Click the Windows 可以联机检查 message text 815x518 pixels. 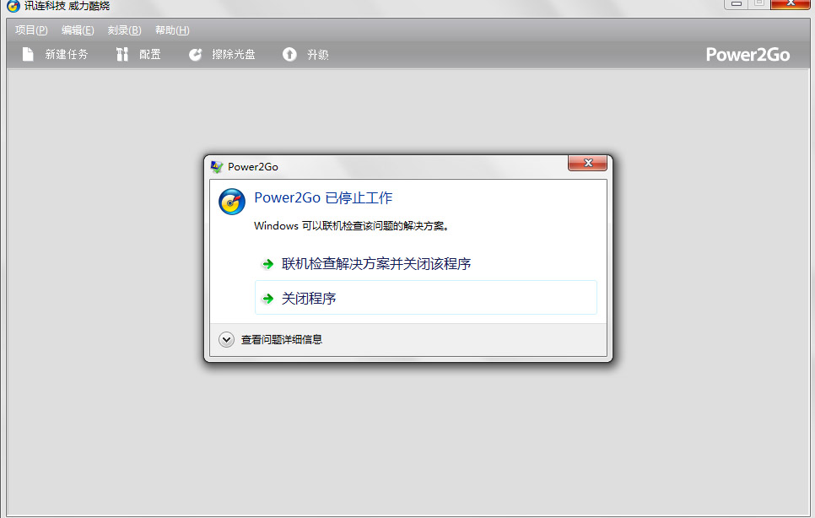[351, 226]
